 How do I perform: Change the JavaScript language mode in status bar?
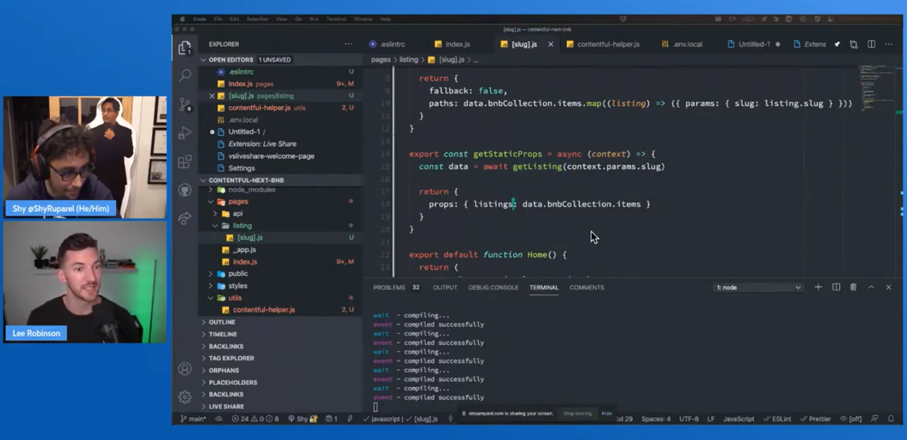pos(739,419)
